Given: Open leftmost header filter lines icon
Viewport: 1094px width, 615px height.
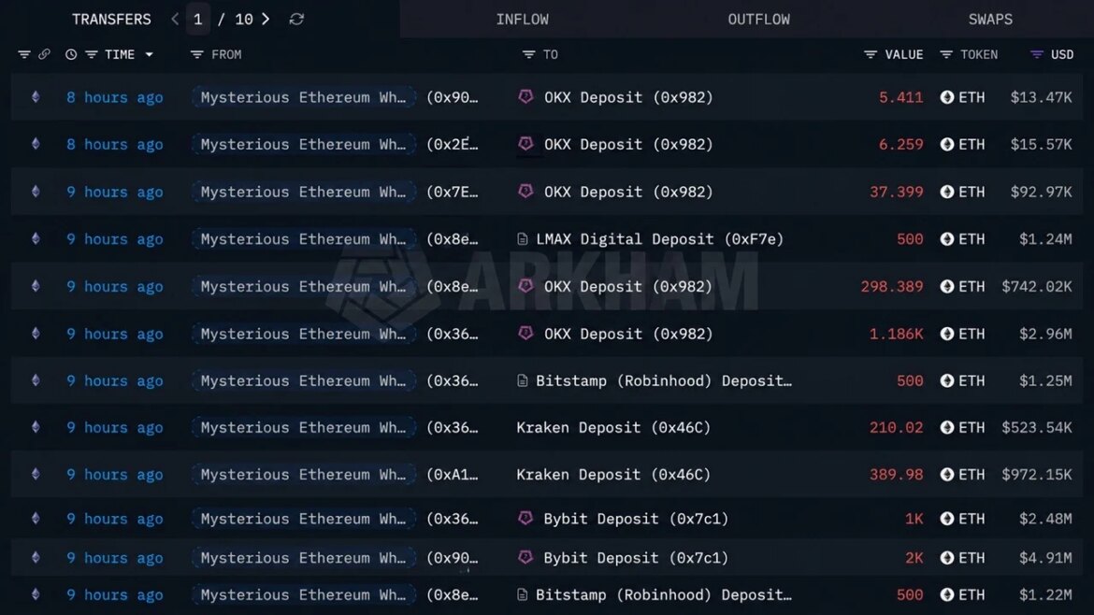Looking at the screenshot, I should pyautogui.click(x=23, y=54).
